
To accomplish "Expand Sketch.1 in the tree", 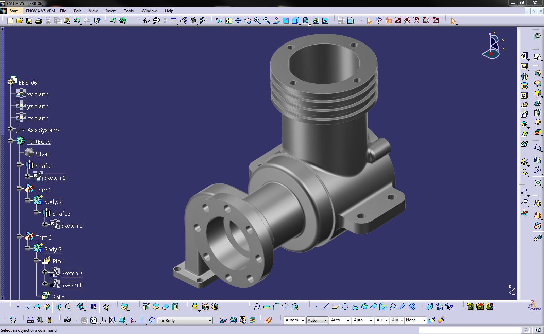I will (x=28, y=177).
